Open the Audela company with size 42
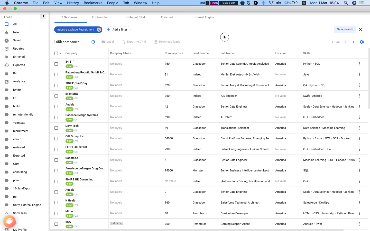The width and height of the screenshot is (370, 231). click(70, 104)
